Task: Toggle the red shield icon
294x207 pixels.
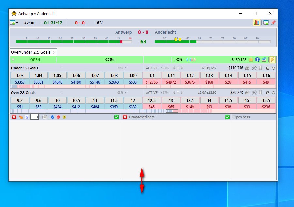Action: pos(58,117)
